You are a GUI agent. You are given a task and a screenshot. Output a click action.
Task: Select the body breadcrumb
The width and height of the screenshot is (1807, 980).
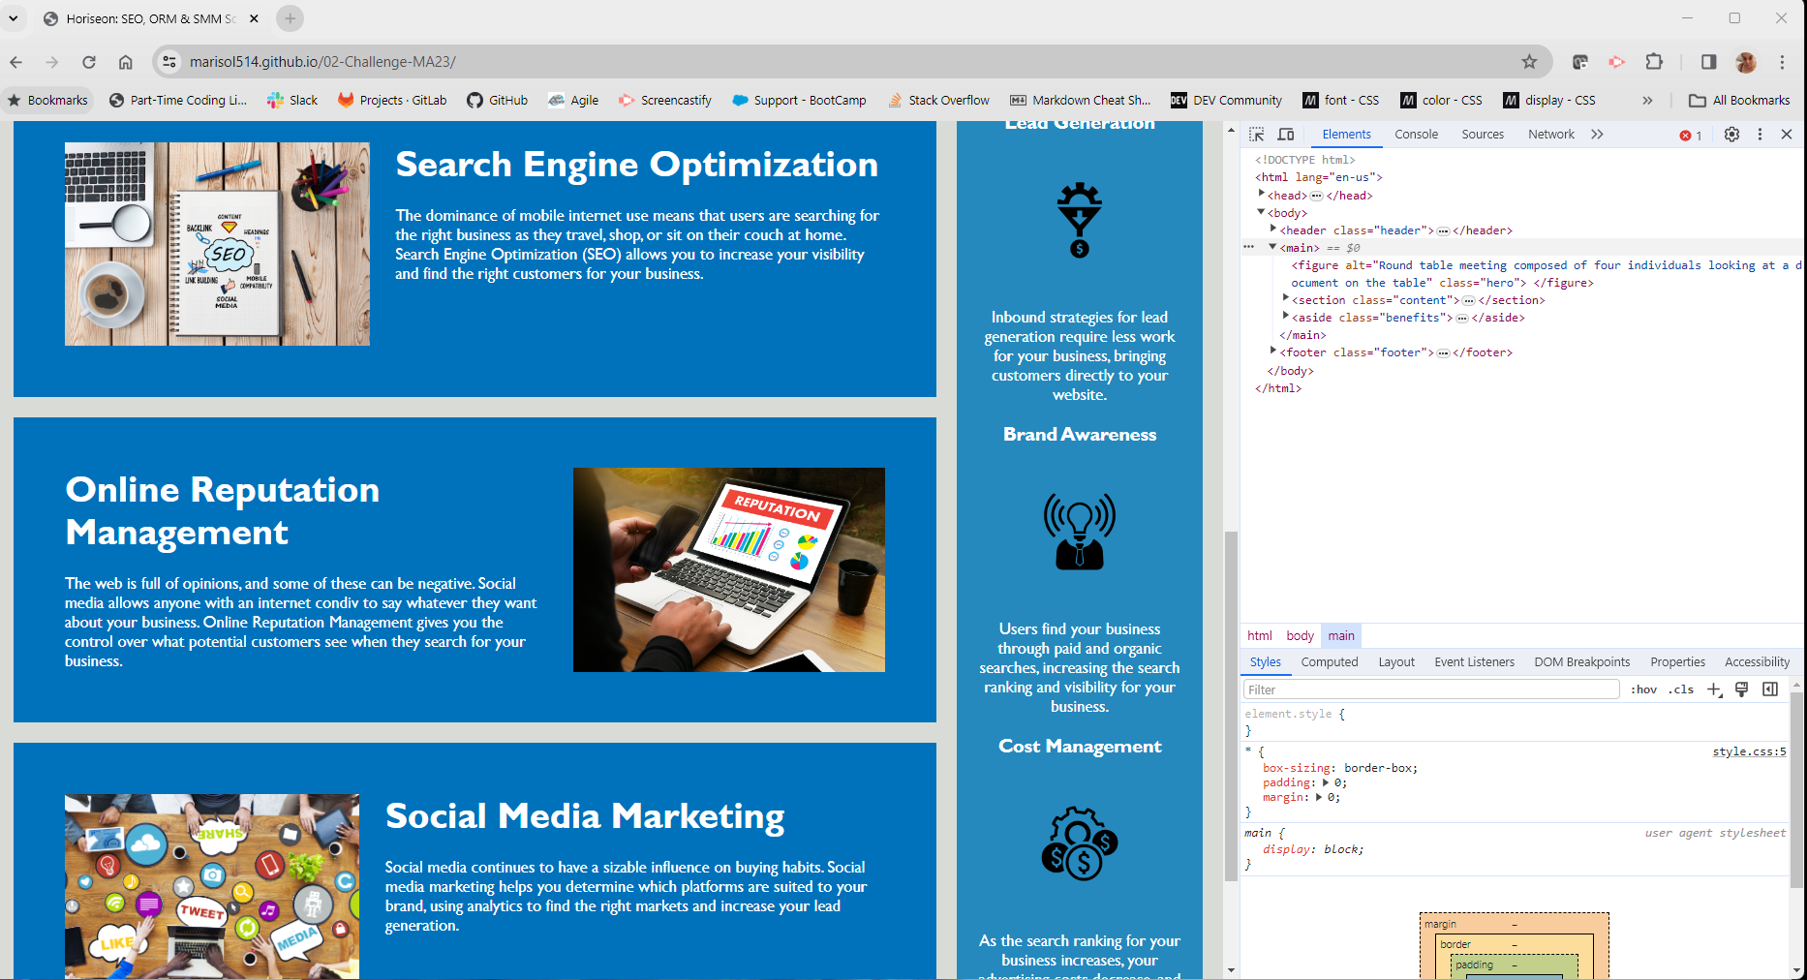point(1300,636)
